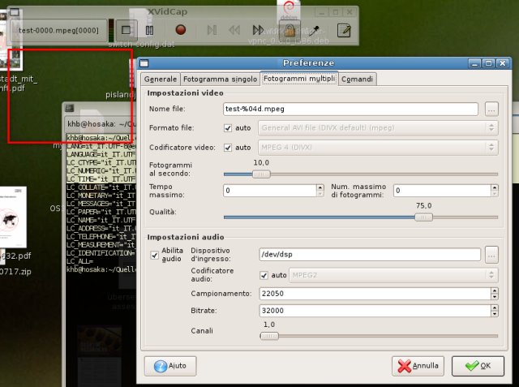This screenshot has height=387, width=519.
Task: Select the debian desktop icon
Action: 289,9
